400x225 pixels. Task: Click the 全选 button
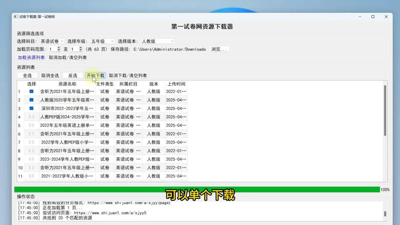pyautogui.click(x=27, y=75)
